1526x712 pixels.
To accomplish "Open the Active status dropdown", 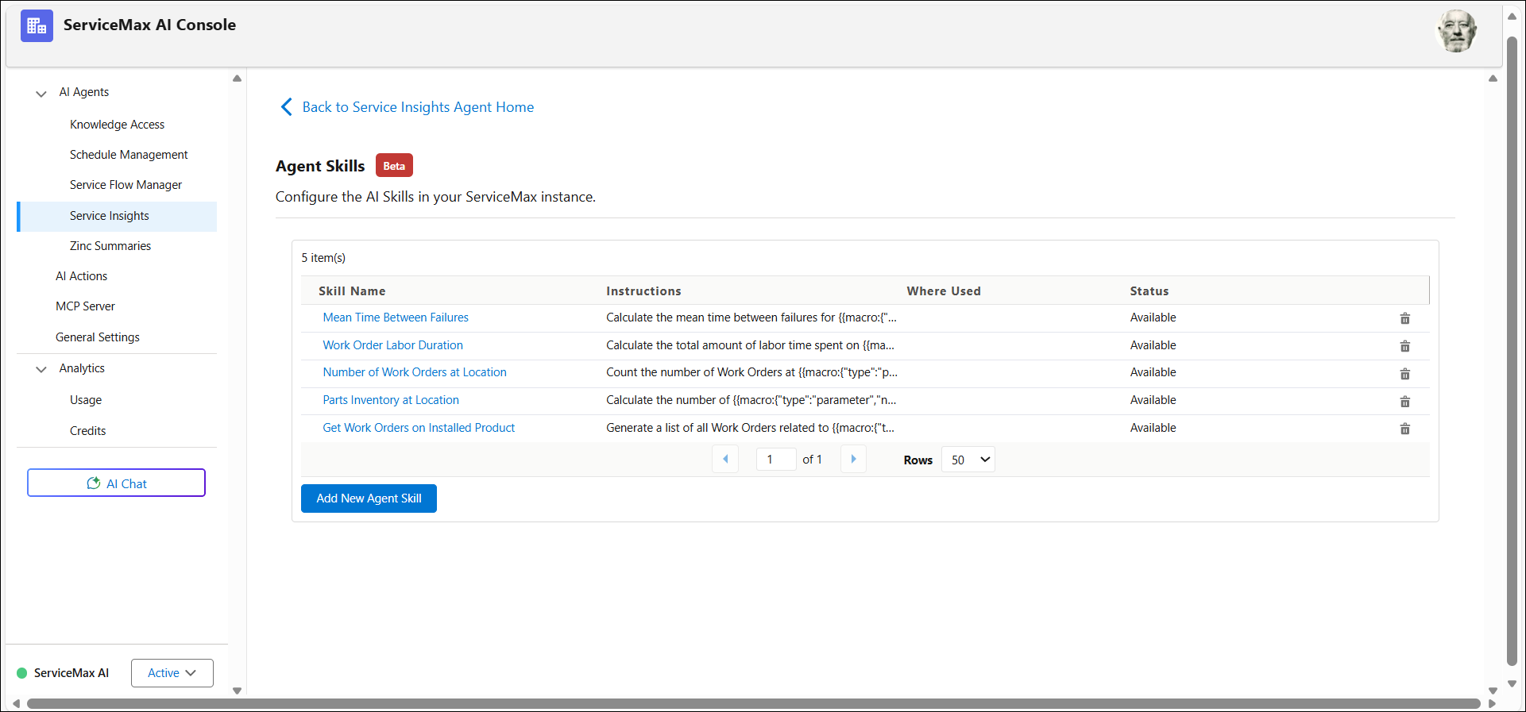I will pyautogui.click(x=172, y=673).
